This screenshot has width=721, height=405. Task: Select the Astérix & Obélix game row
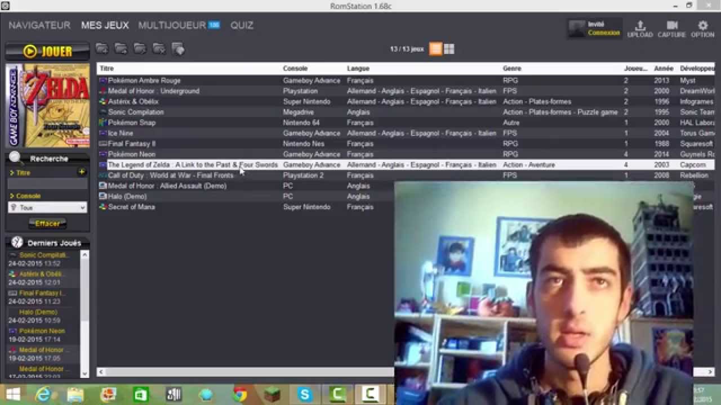406,102
